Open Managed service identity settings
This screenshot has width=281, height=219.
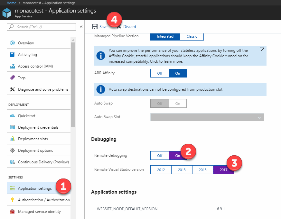tap(39, 212)
